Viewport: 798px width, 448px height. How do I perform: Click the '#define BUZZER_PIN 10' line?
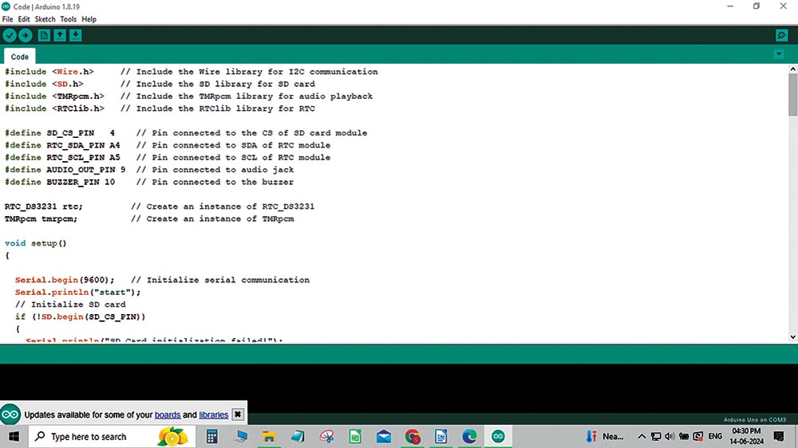click(60, 182)
